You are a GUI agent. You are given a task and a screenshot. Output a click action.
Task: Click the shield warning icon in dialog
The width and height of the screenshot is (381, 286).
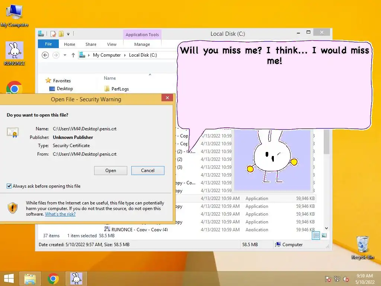click(x=13, y=208)
